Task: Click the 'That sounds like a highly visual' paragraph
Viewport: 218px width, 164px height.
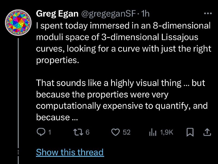Action: (122, 100)
